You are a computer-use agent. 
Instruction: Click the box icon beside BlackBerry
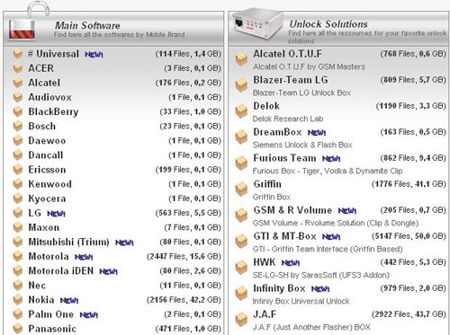(18, 111)
